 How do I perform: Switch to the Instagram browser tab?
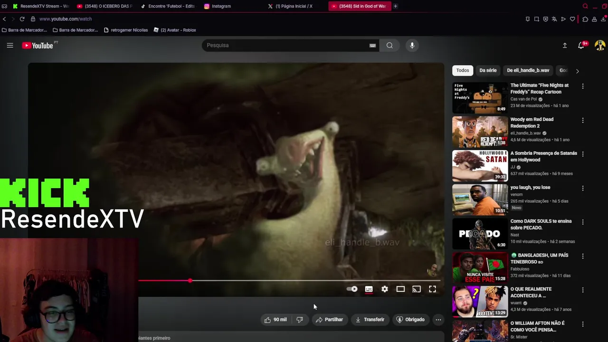tap(232, 6)
